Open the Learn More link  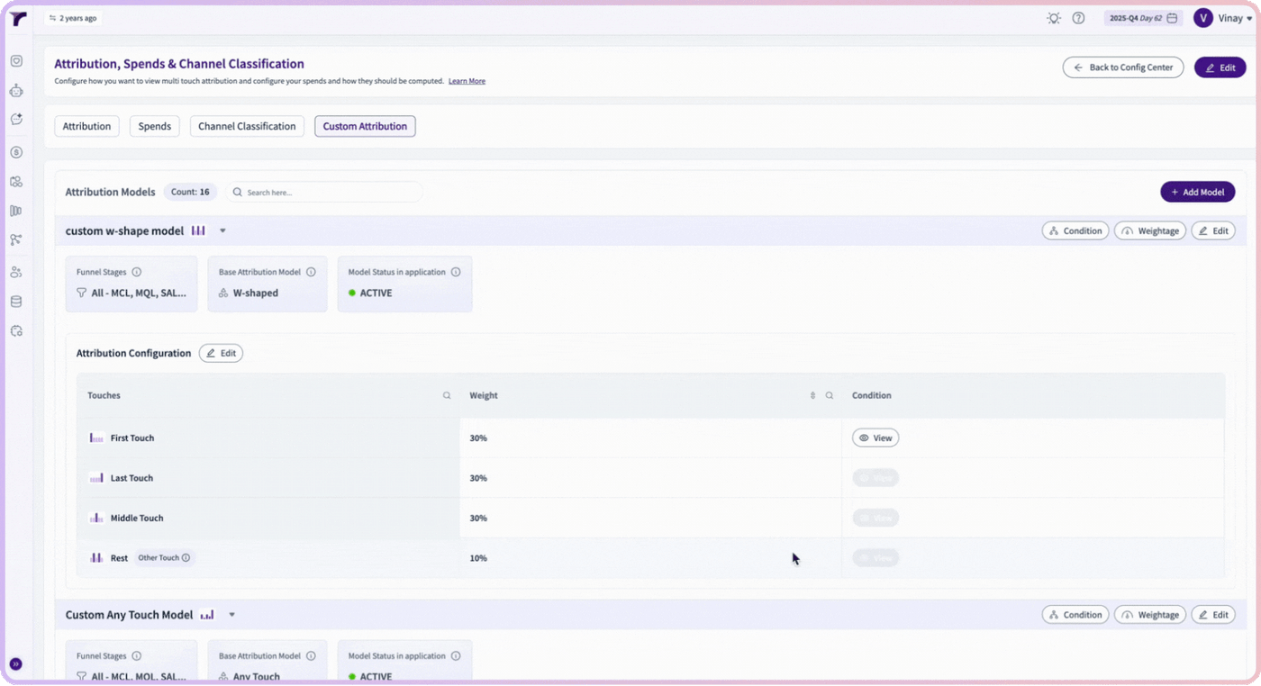pos(467,81)
